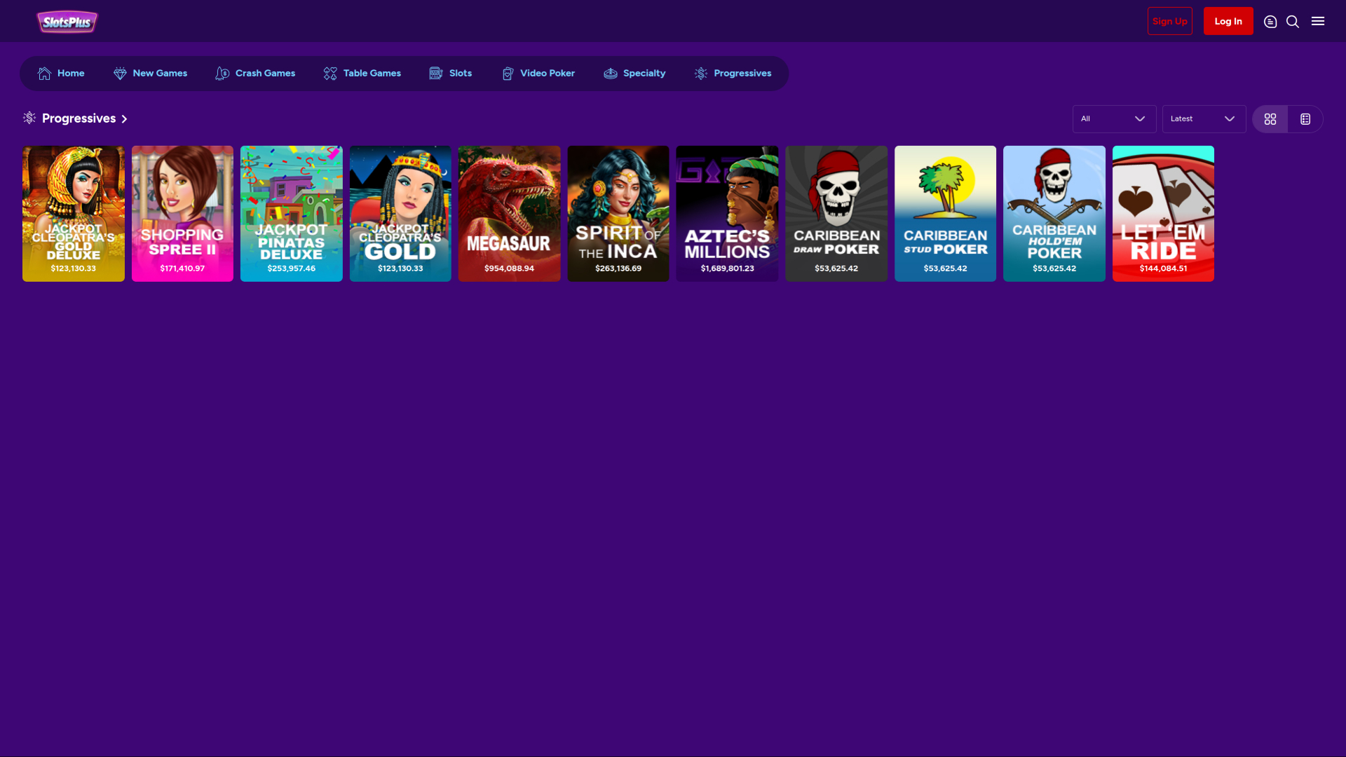Click the Log In button
Image resolution: width=1346 pixels, height=757 pixels.
pos(1228,21)
